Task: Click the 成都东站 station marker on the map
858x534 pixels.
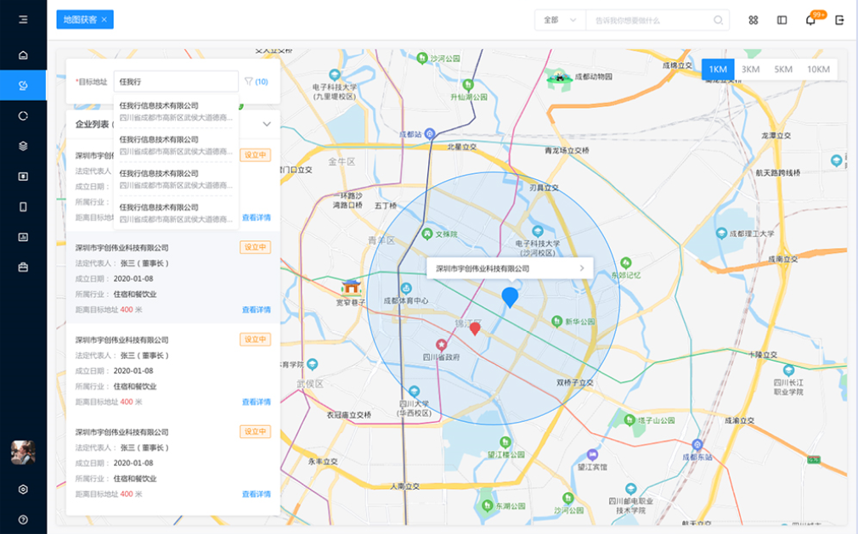Action: click(697, 444)
